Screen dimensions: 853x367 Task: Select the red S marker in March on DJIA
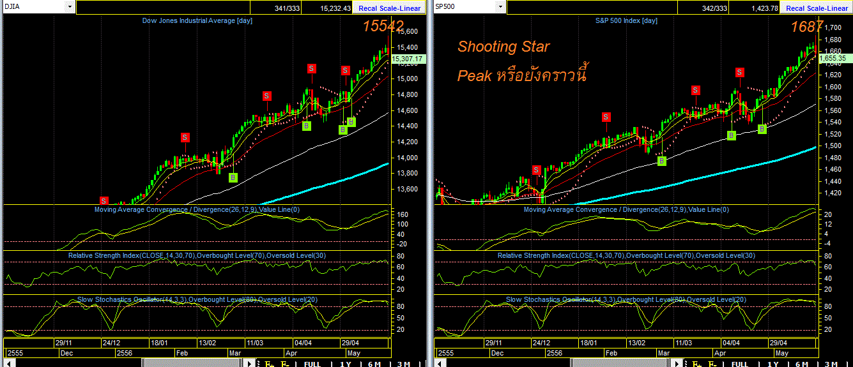pos(266,96)
